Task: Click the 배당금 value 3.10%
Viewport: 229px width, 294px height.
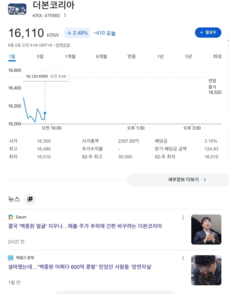Action: [x=211, y=141]
